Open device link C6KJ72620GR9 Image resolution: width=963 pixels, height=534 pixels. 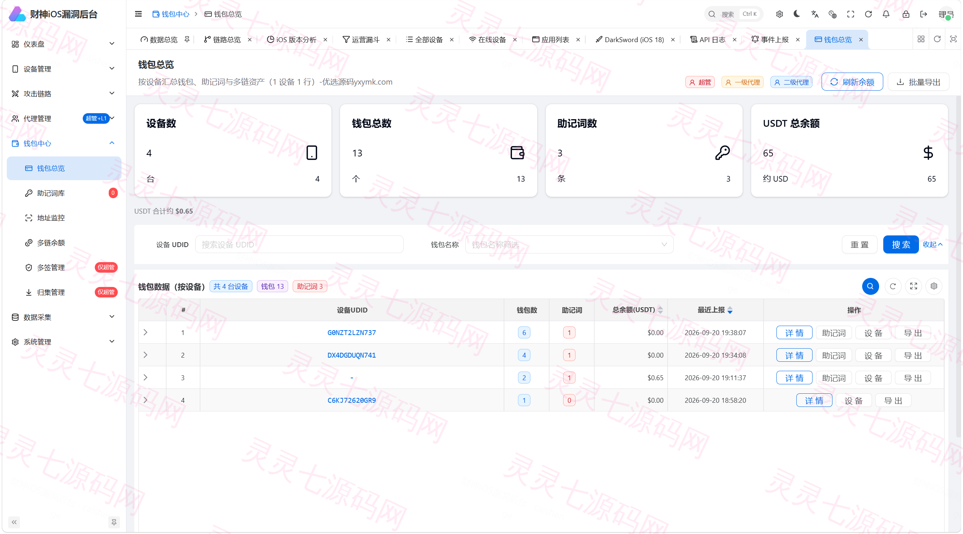click(351, 400)
